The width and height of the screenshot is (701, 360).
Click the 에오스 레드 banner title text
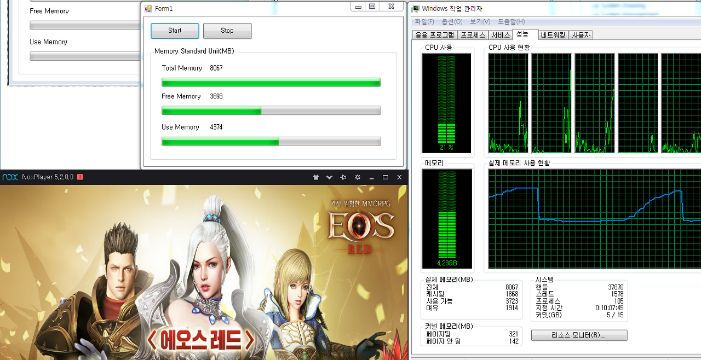point(200,341)
